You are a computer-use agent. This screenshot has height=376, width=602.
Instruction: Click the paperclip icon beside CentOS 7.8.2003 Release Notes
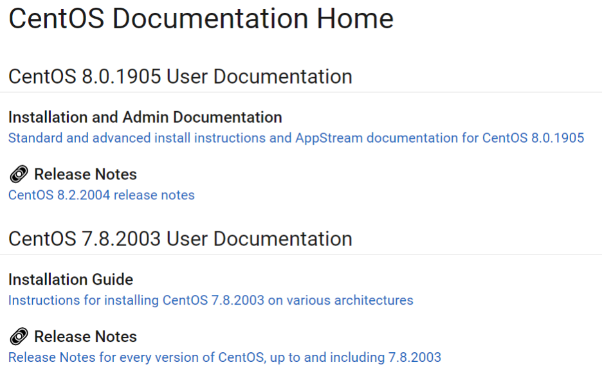19,336
